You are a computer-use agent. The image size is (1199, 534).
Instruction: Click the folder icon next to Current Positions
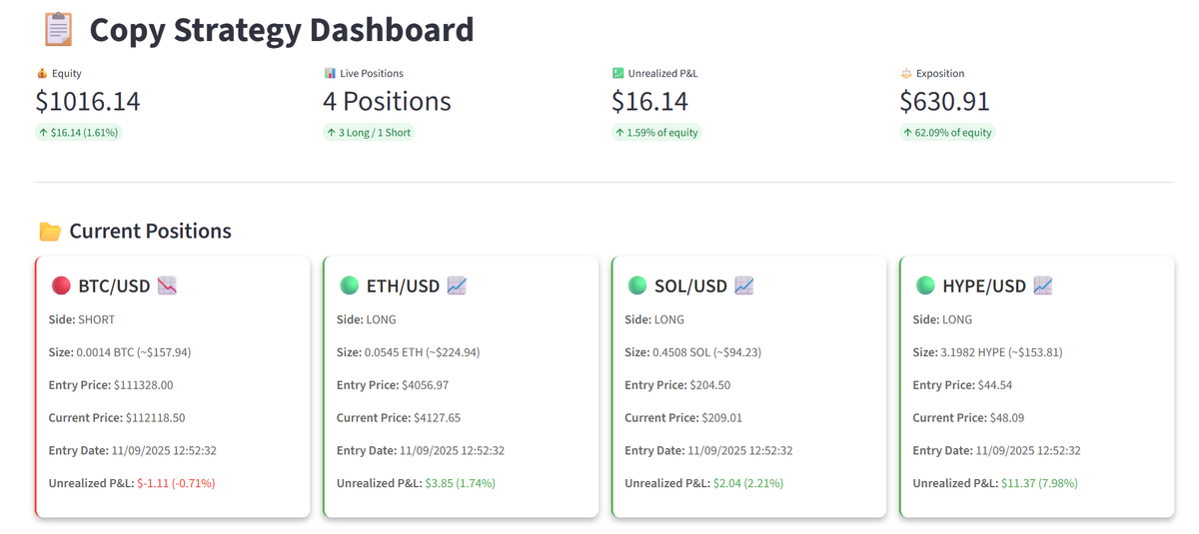pyautogui.click(x=50, y=232)
